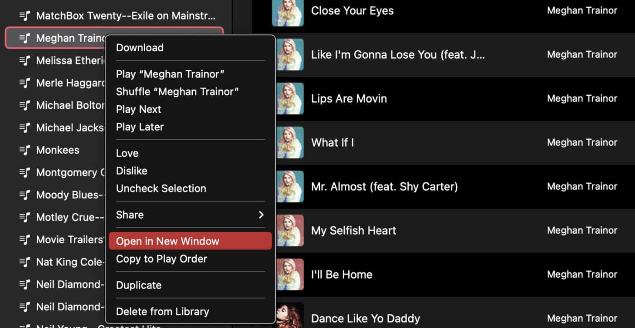635x328 pixels.
Task: Click the Monkees playlist icon
Action: coord(25,150)
